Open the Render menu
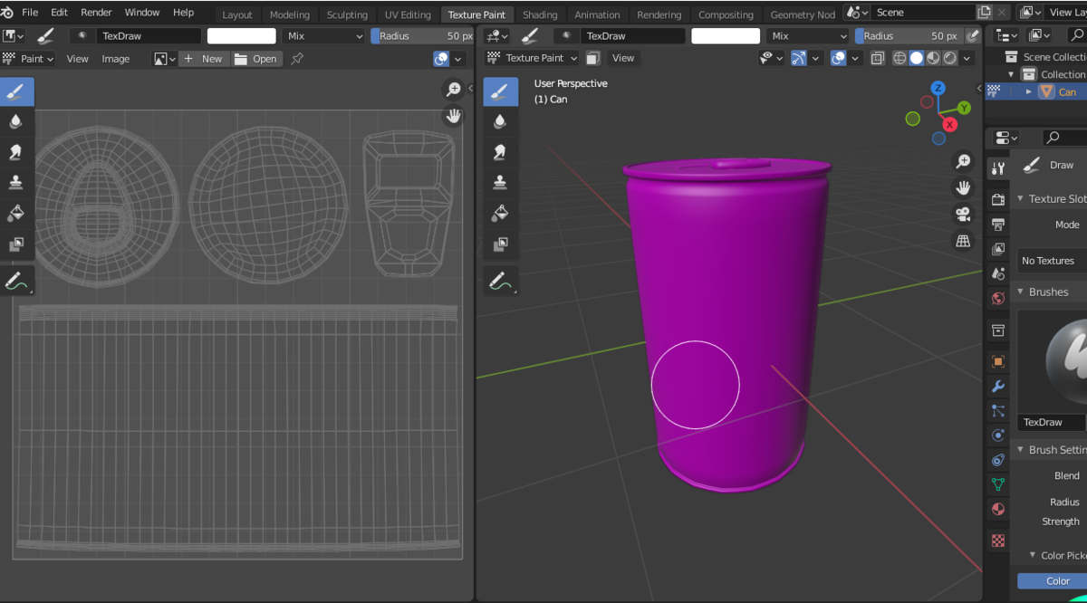Image resolution: width=1087 pixels, height=603 pixels. 96,13
